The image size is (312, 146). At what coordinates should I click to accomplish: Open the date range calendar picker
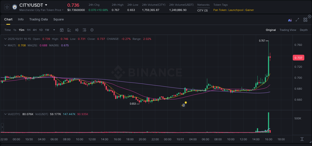pyautogui.click(x=62, y=30)
